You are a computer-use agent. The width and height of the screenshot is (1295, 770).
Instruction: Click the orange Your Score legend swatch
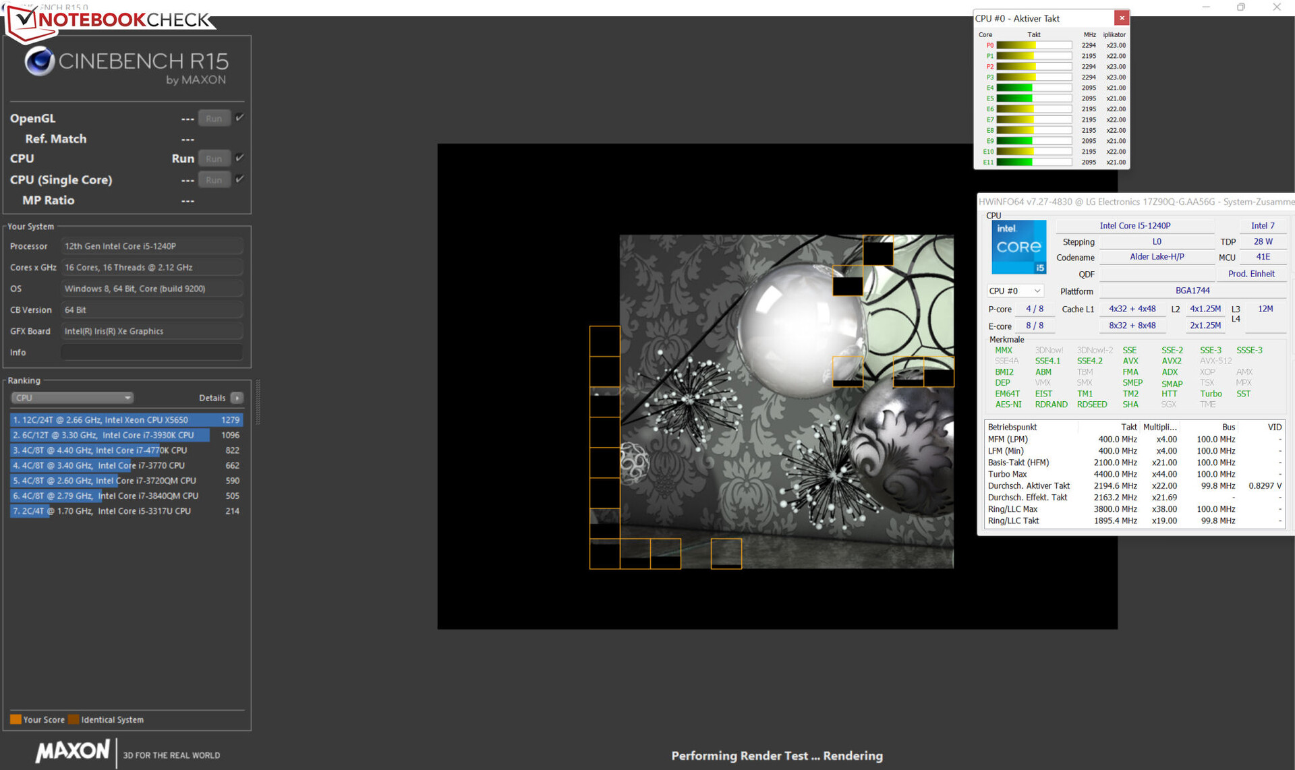pos(16,719)
